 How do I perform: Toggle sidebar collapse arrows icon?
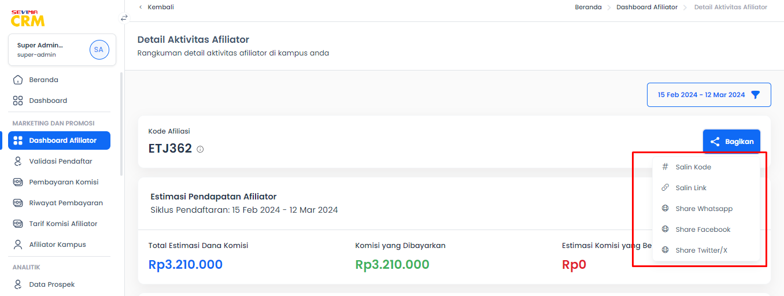coord(124,18)
